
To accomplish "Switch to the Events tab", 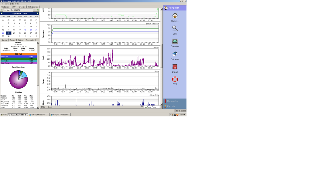I will tap(12, 40).
